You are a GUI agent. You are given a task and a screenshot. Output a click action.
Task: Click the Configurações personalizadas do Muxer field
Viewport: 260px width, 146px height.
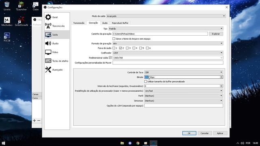168,62
